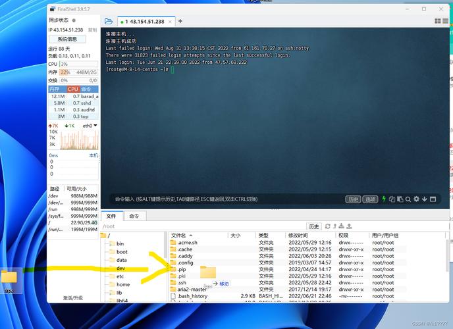The image size is (453, 329).
Task: Select the aria2-master folder row
Action: 288,290
